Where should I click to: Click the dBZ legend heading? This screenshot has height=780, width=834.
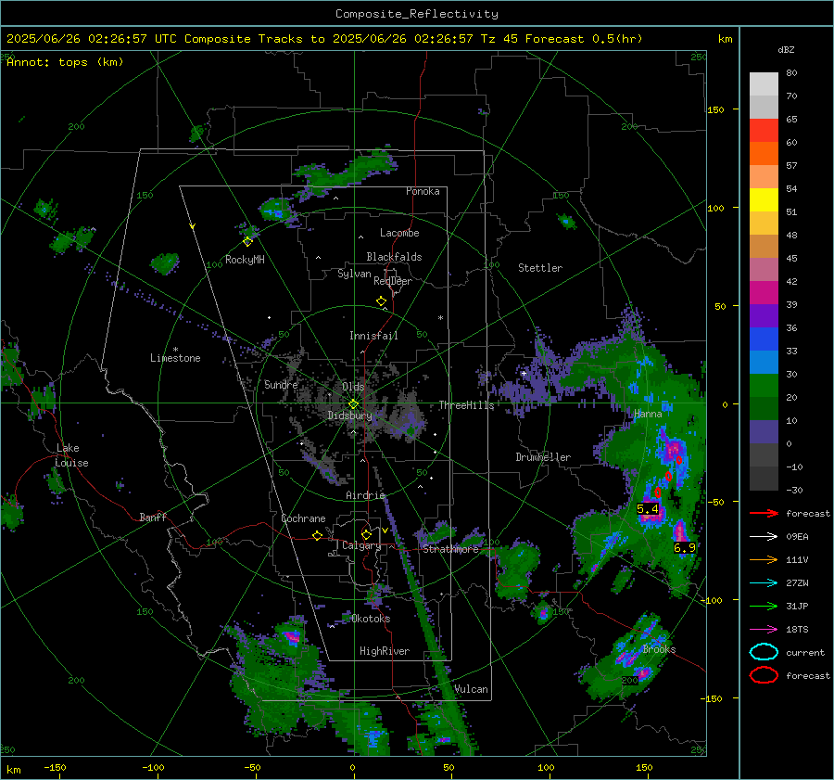(x=786, y=50)
